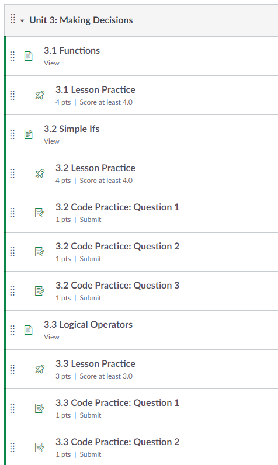Click assignment icon for 3.3 Code Practice: Question 2
The image size is (278, 465).
click(x=40, y=447)
